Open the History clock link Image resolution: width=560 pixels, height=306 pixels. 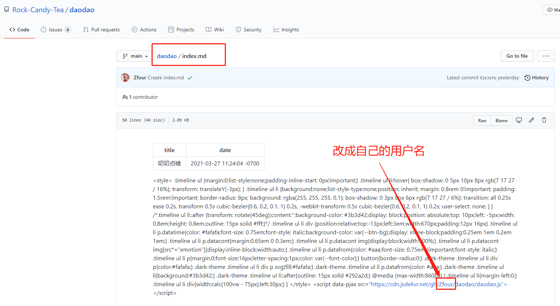[x=537, y=77]
